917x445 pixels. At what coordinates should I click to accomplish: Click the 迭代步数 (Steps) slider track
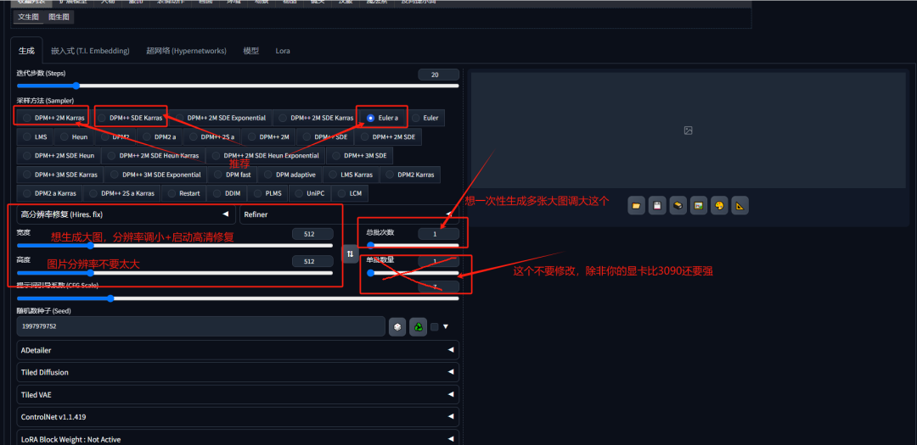(238, 86)
